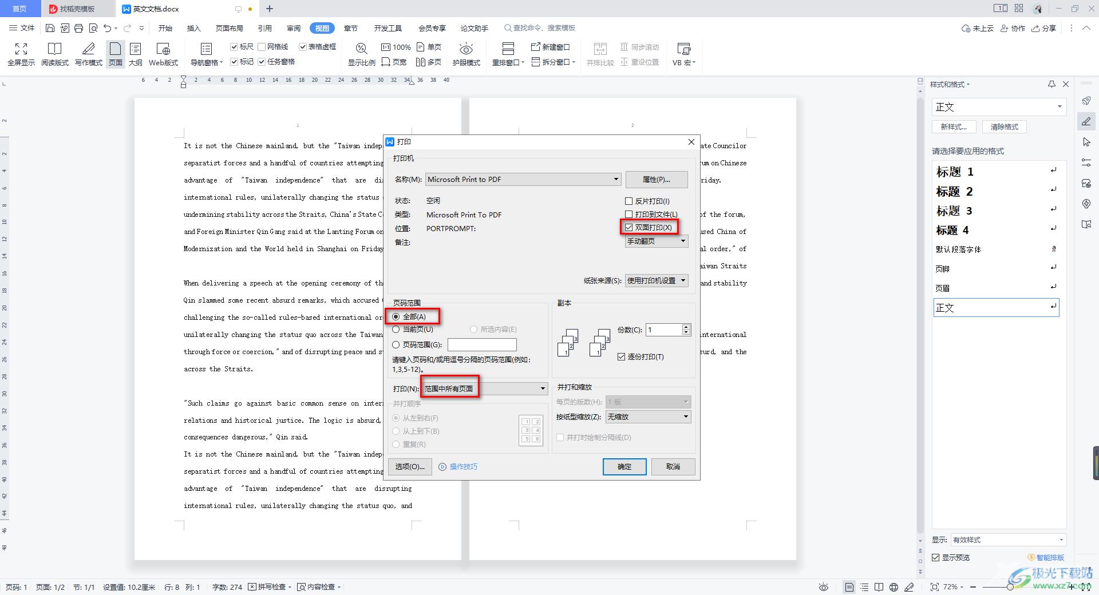Open the display ratio (zoom) icon

point(361,49)
